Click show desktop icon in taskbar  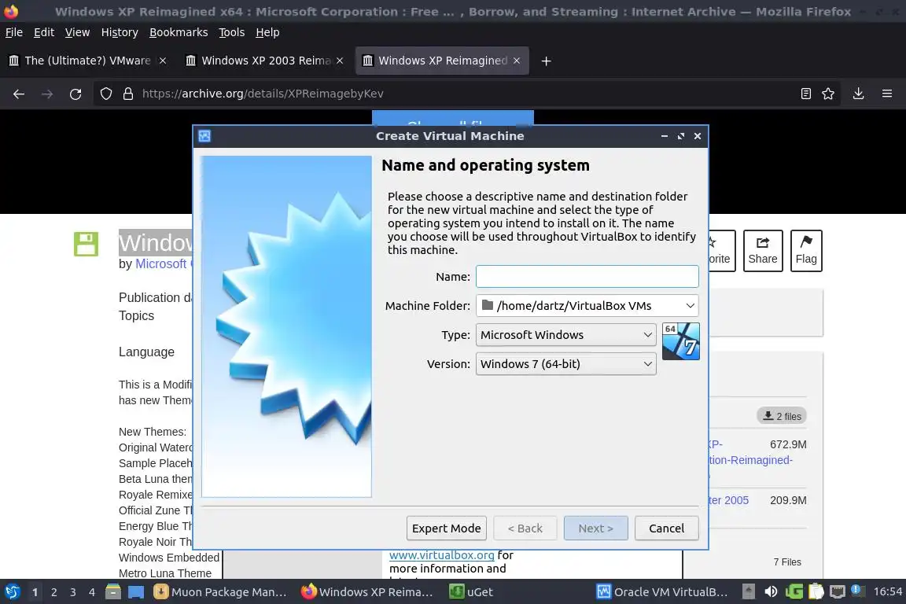point(136,592)
